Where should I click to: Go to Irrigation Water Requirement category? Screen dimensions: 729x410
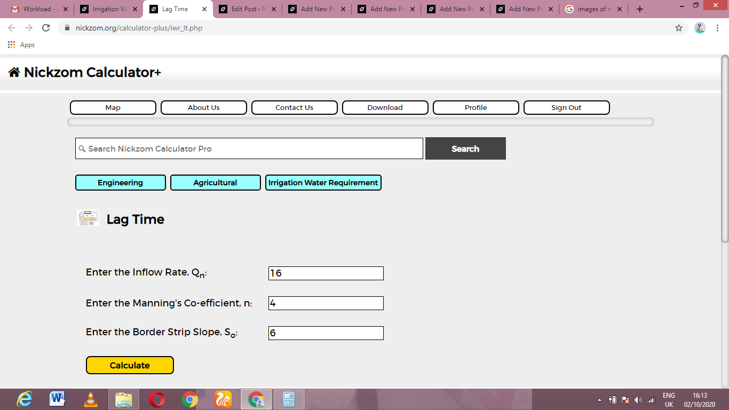point(323,183)
